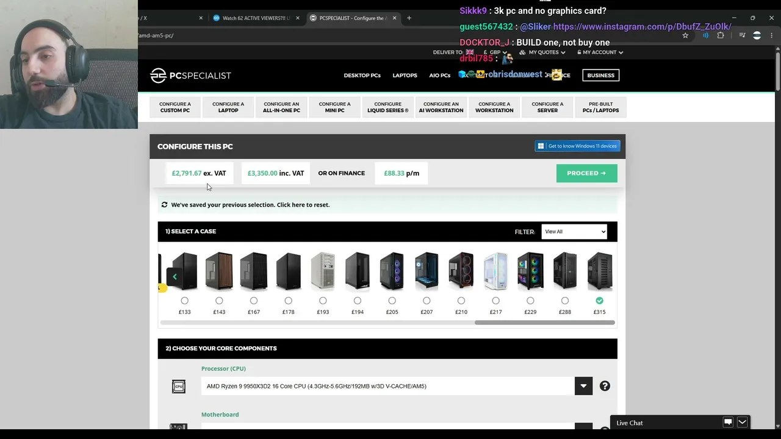
Task: Open the Live Chat message bubble icon
Action: (x=728, y=423)
